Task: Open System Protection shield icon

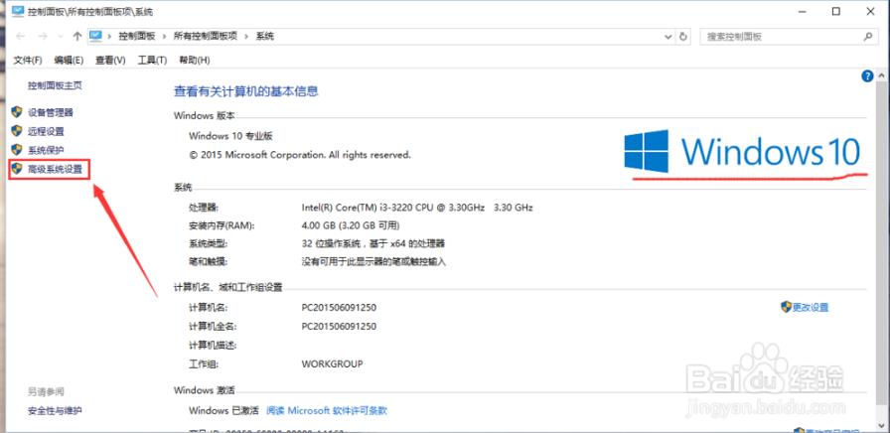Action: [16, 150]
